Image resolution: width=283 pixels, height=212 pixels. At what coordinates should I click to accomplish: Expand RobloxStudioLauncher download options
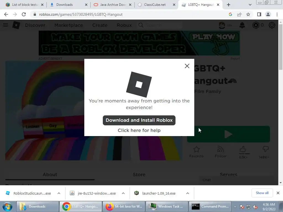(59, 193)
